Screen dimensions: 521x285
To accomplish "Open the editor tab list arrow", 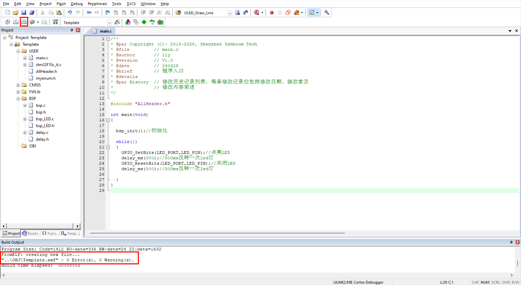I will (510, 31).
